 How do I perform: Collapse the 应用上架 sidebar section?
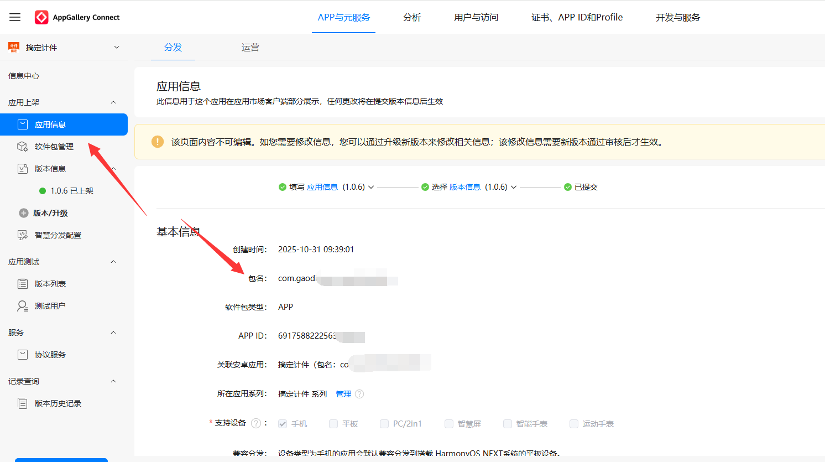coord(113,102)
